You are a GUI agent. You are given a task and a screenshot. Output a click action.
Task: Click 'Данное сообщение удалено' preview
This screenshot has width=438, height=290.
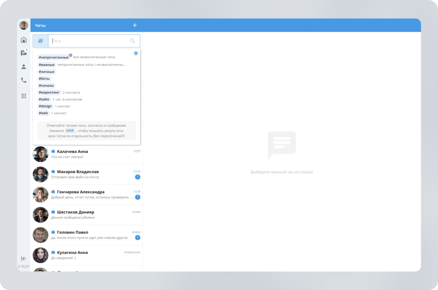73,217
